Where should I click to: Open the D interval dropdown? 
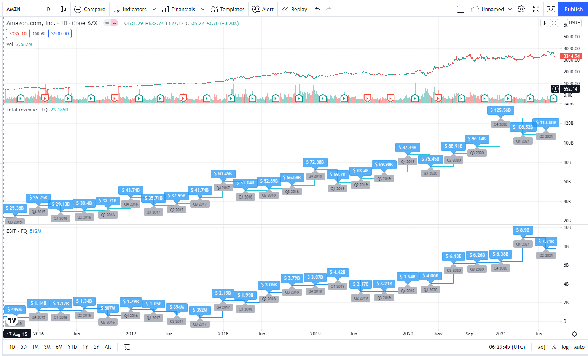click(48, 9)
